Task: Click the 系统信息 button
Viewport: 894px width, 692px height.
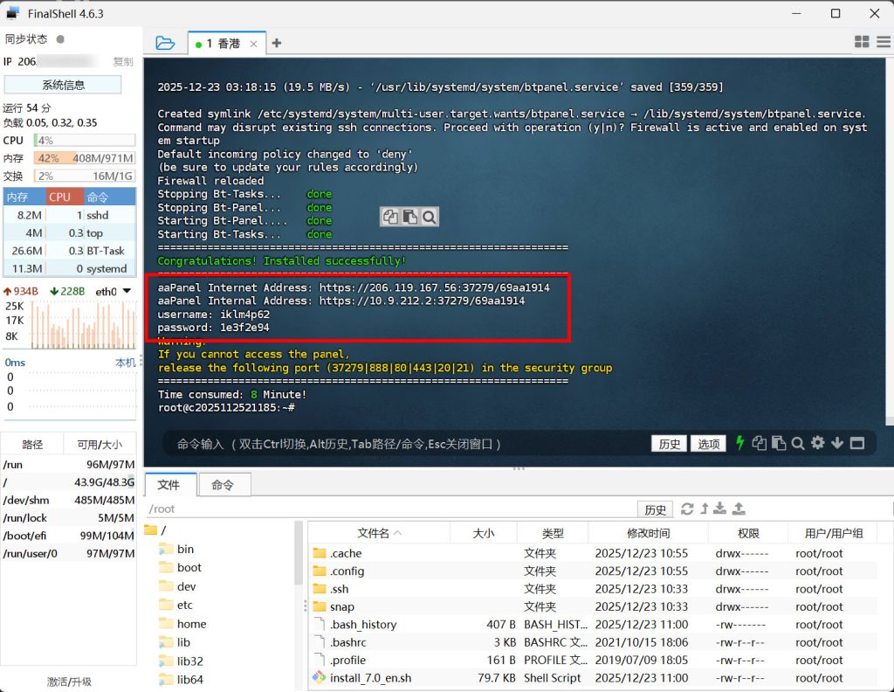Action: pyautogui.click(x=63, y=85)
